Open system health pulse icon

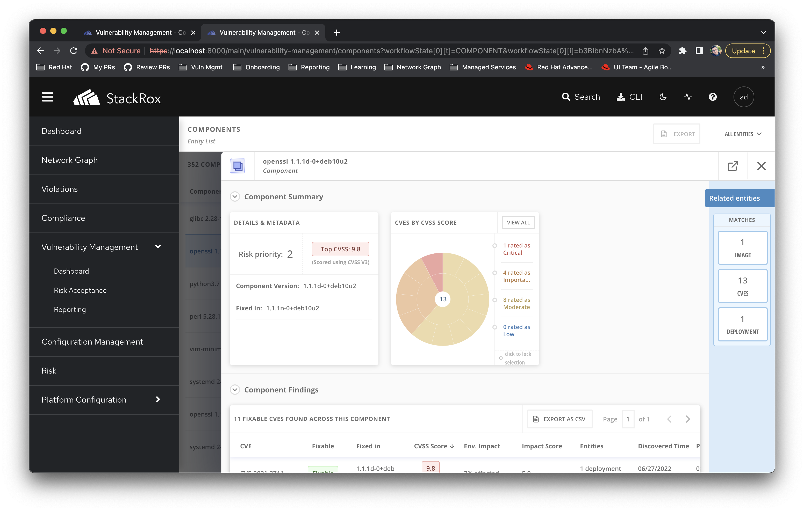pyautogui.click(x=688, y=97)
